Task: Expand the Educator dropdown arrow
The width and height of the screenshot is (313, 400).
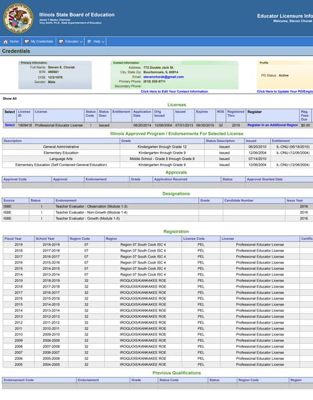Action: tap(81, 42)
